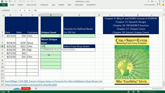The height and width of the screenshot is (93, 165).
Task: Click the Undo arrow icon
Action: [x=10, y=2]
